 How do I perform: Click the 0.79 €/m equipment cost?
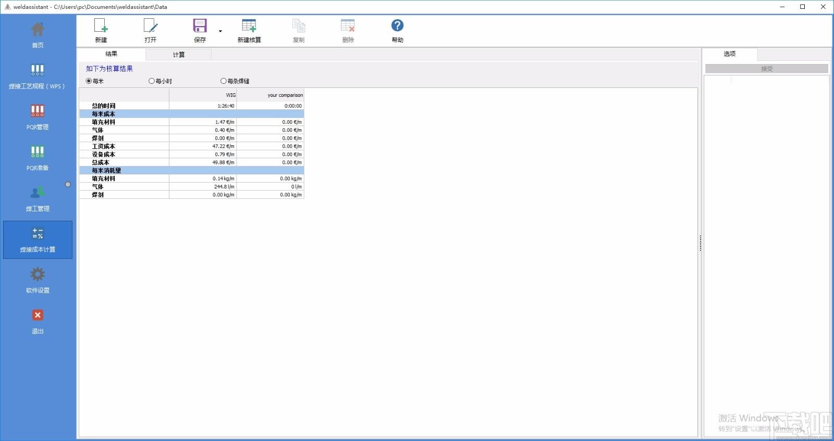point(225,155)
